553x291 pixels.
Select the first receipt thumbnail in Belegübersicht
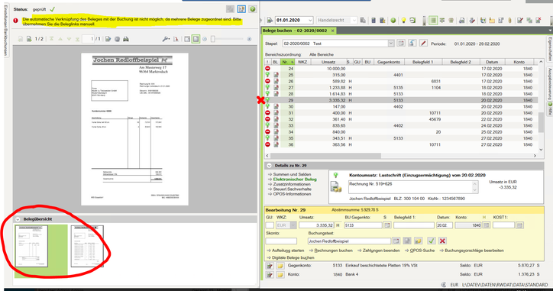pos(31,246)
